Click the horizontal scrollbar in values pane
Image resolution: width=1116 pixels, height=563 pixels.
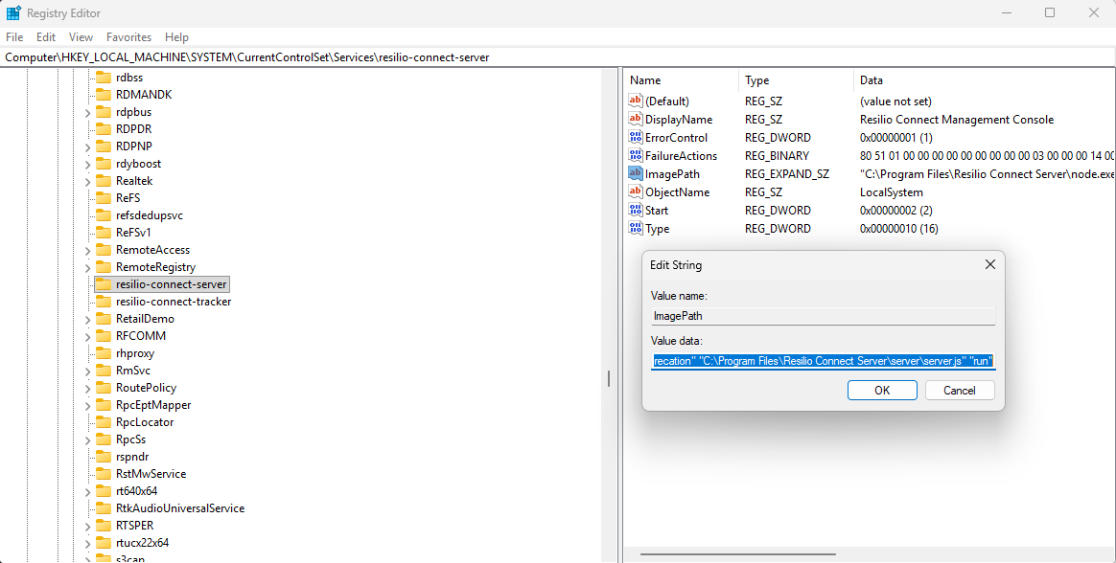click(x=737, y=553)
